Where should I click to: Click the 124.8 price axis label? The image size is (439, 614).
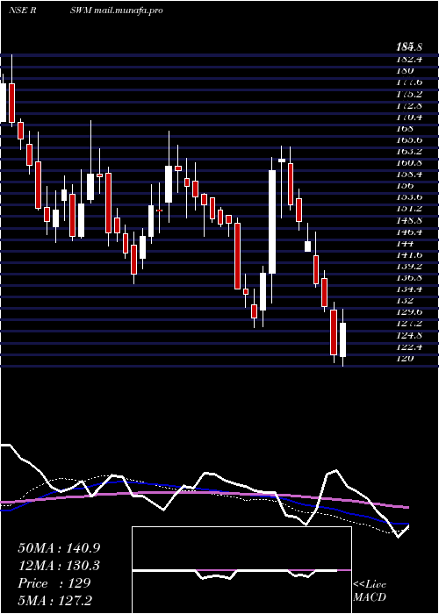coord(409,336)
